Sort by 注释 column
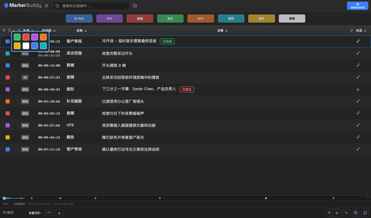This screenshot has height=218, width=371. coord(222,31)
